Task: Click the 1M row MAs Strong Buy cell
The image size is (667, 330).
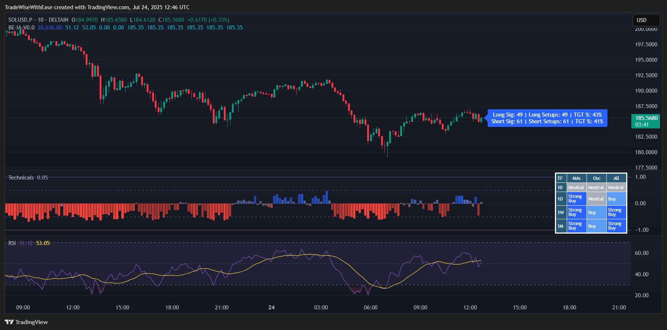Action: (x=577, y=226)
